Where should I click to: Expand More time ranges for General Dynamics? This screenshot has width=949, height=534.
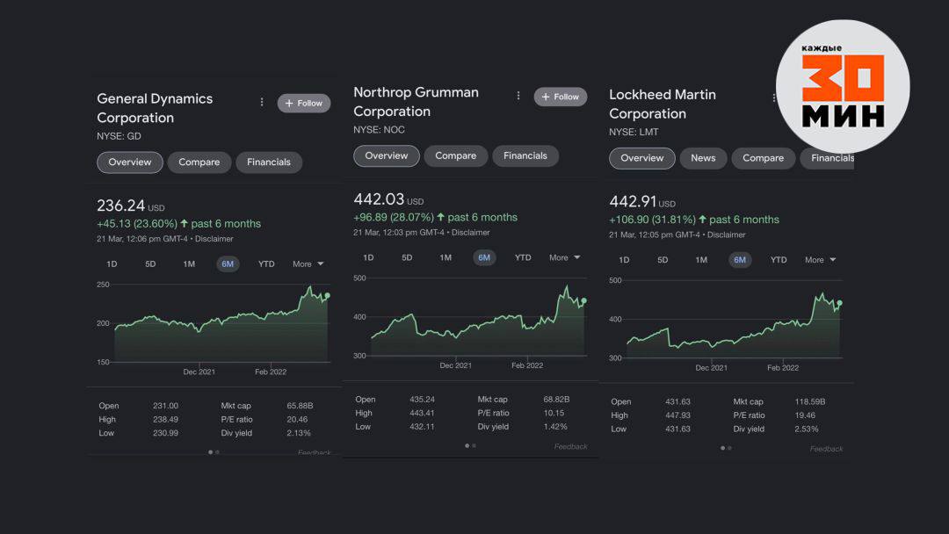click(308, 264)
